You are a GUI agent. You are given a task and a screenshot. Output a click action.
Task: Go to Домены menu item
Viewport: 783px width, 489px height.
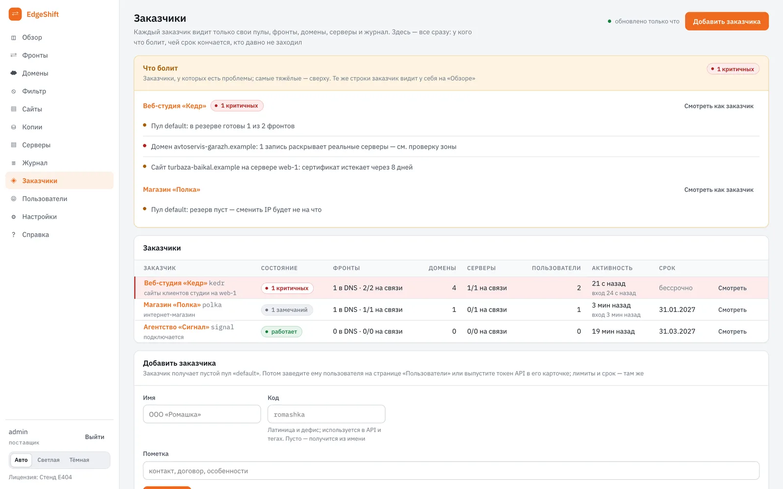pos(59,73)
